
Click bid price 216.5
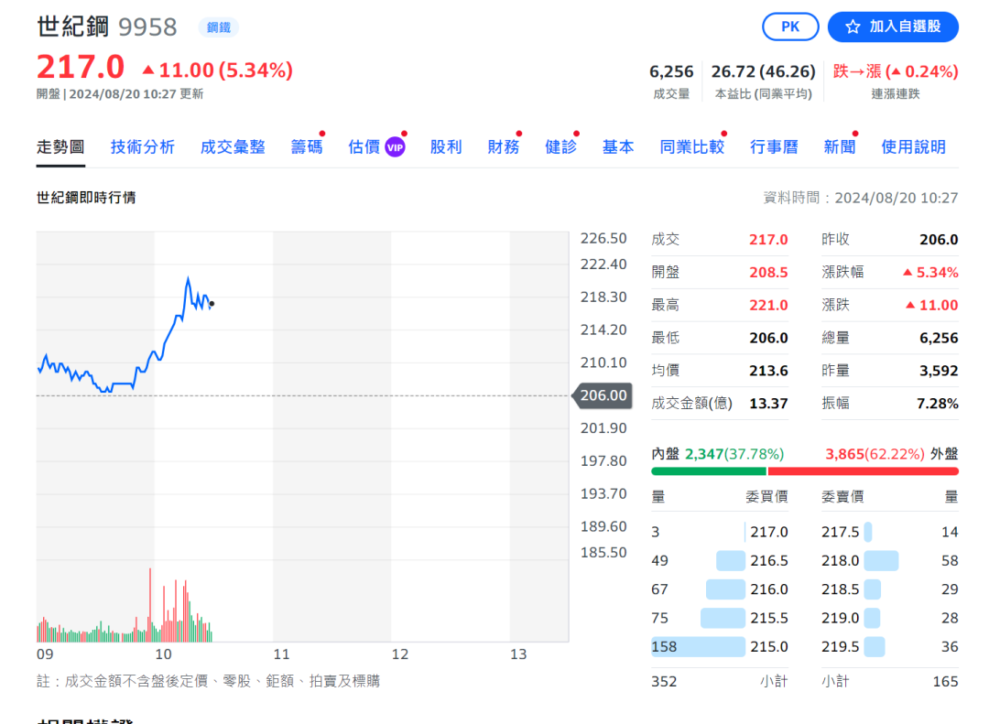769,561
